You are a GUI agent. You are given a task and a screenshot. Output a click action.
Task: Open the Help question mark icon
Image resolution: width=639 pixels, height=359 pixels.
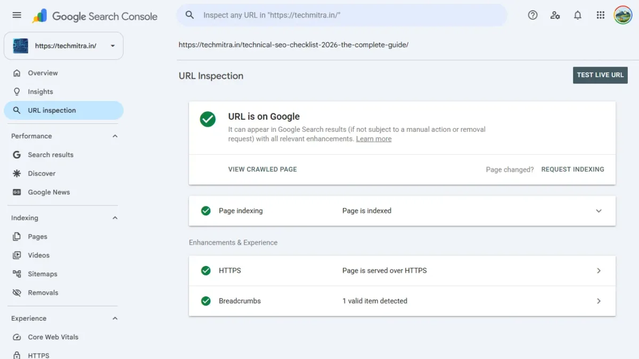pos(532,15)
